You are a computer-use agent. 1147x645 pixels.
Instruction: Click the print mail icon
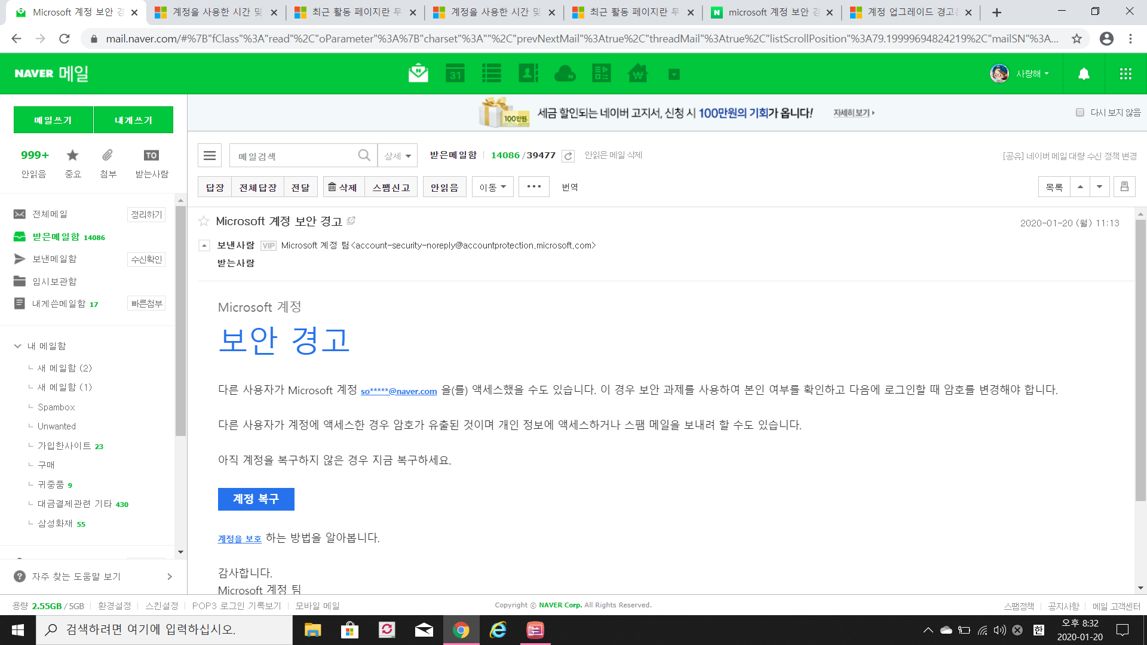click(x=1124, y=186)
